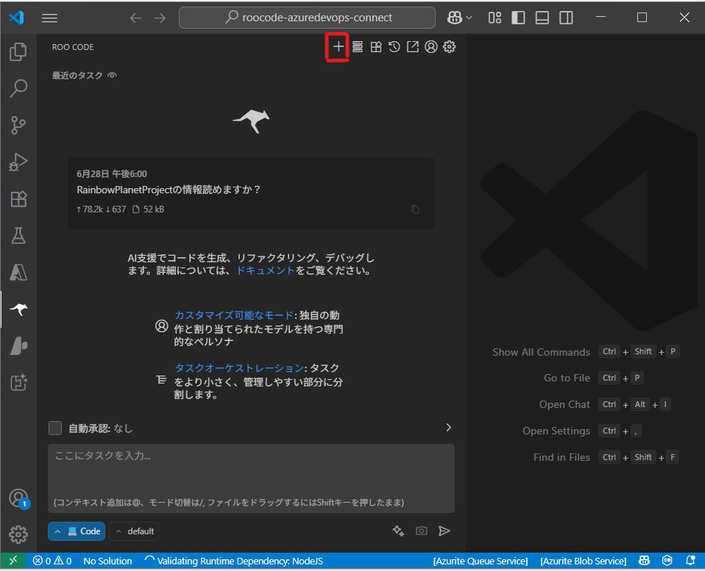Click [Azurite Queue Service] in the status bar
The image size is (705, 571).
481,561
